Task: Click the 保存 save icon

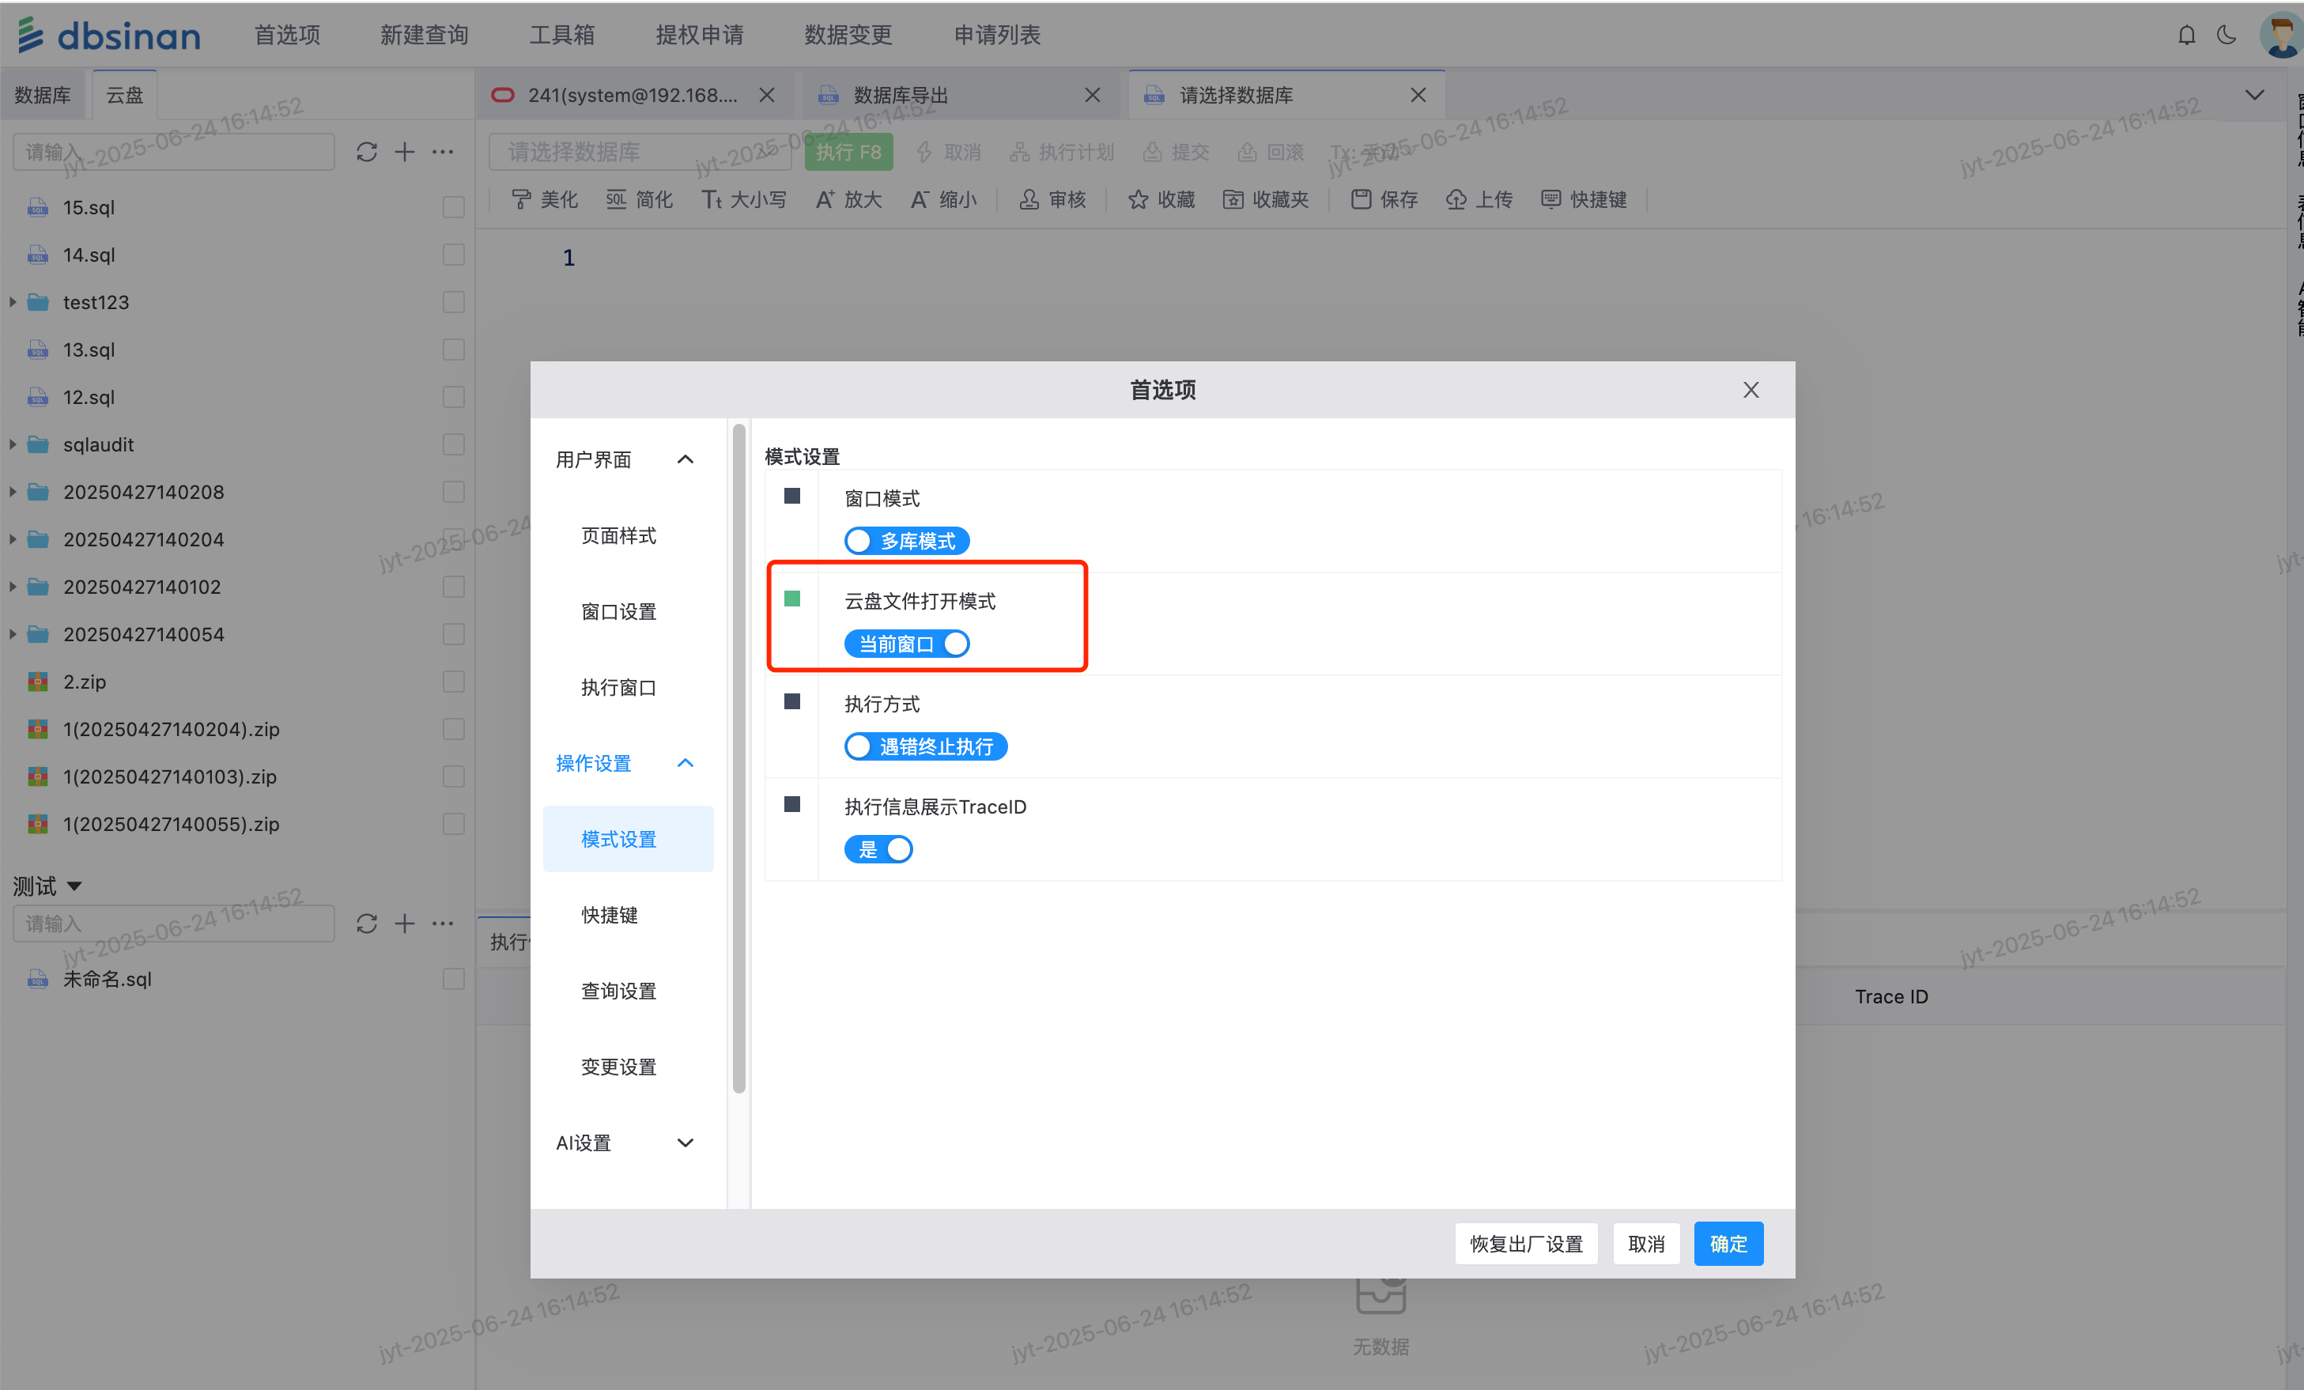Action: click(1362, 199)
